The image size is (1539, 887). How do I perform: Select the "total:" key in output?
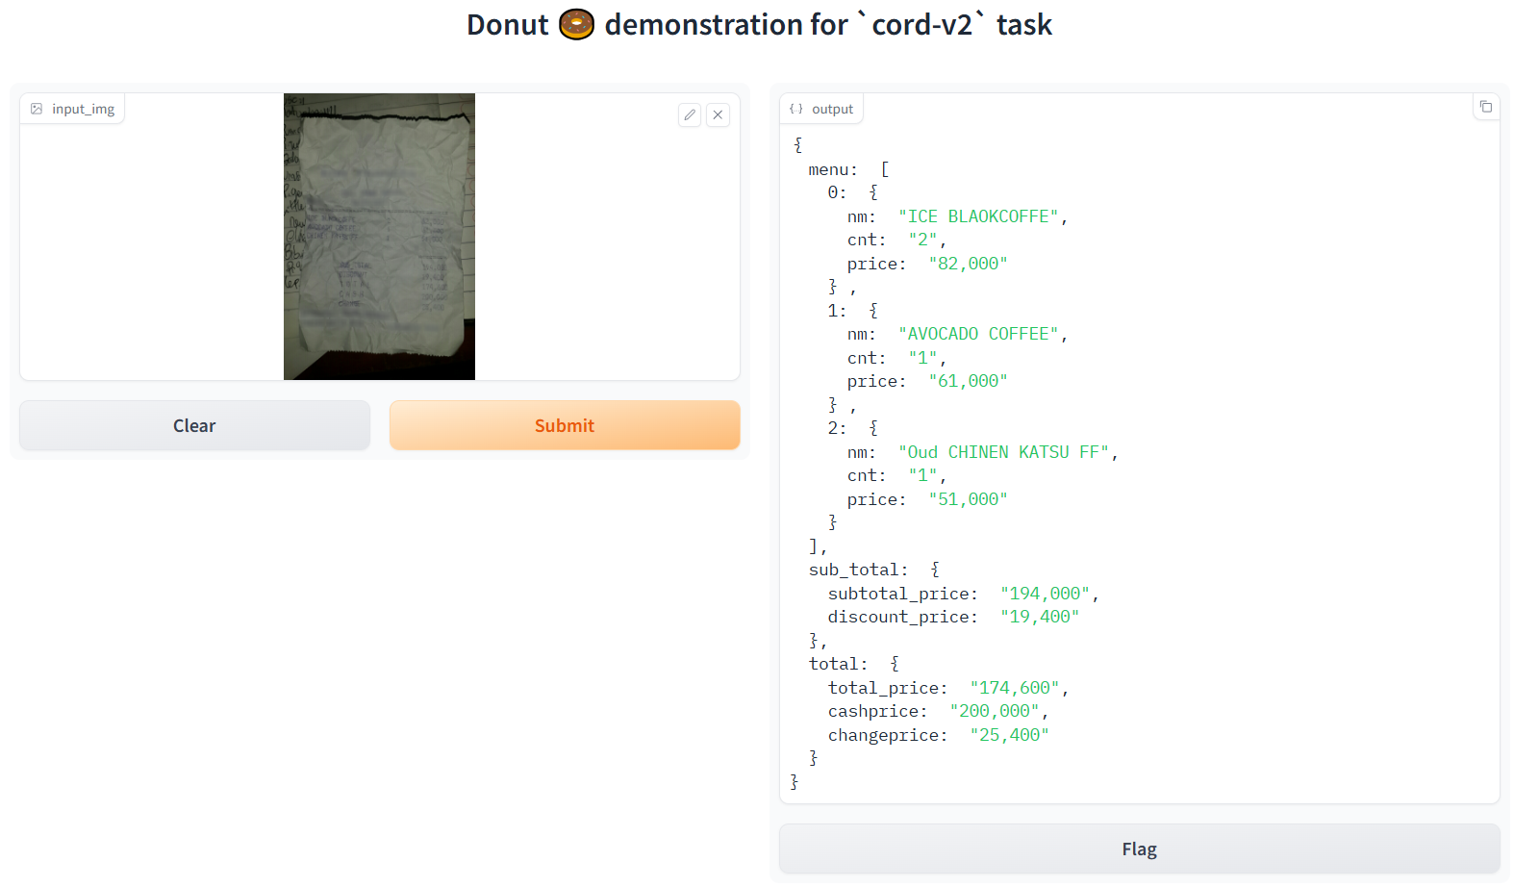(838, 664)
